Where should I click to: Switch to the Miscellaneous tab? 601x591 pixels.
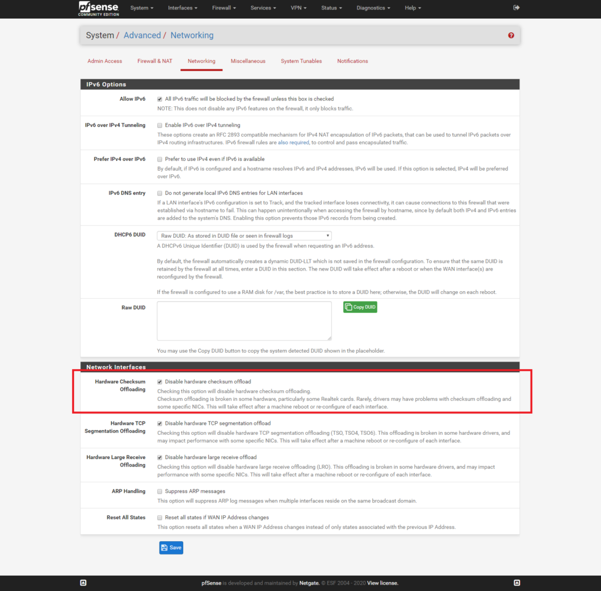pos(248,61)
